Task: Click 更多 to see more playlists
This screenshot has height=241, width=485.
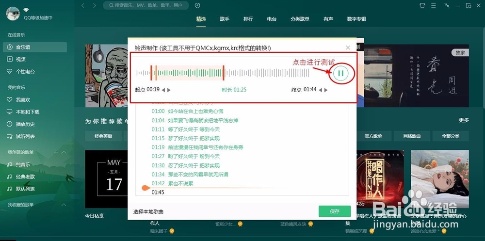Action: pos(464,120)
